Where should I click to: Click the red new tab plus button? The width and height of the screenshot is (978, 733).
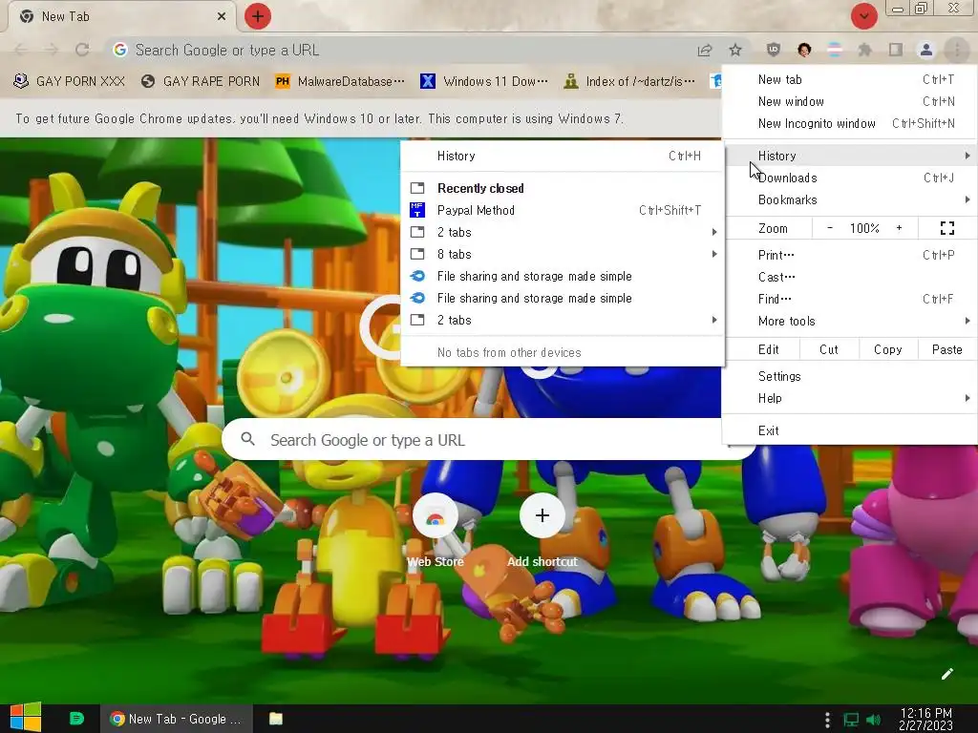pyautogui.click(x=258, y=16)
